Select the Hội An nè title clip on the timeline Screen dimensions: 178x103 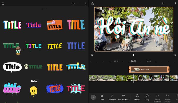(149, 69)
